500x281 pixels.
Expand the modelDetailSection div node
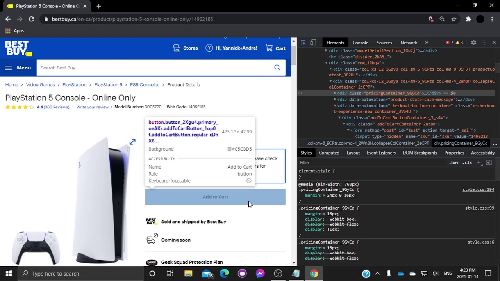click(x=326, y=50)
